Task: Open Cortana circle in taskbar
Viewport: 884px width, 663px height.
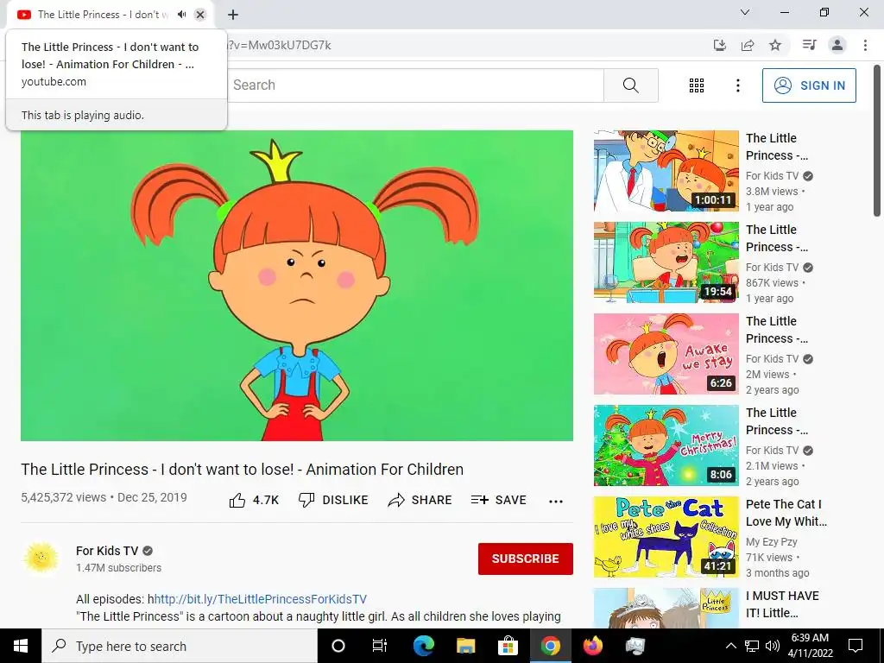Action: (338, 646)
